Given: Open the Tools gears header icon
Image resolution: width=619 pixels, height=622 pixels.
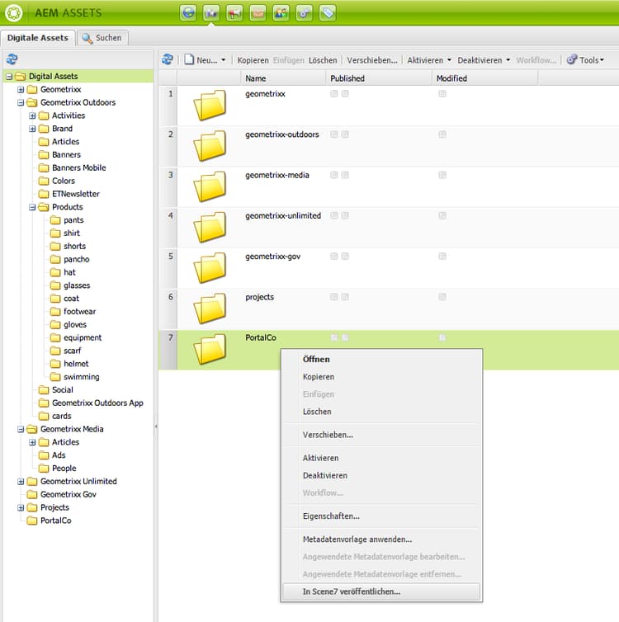Looking at the screenshot, I should coord(305,12).
